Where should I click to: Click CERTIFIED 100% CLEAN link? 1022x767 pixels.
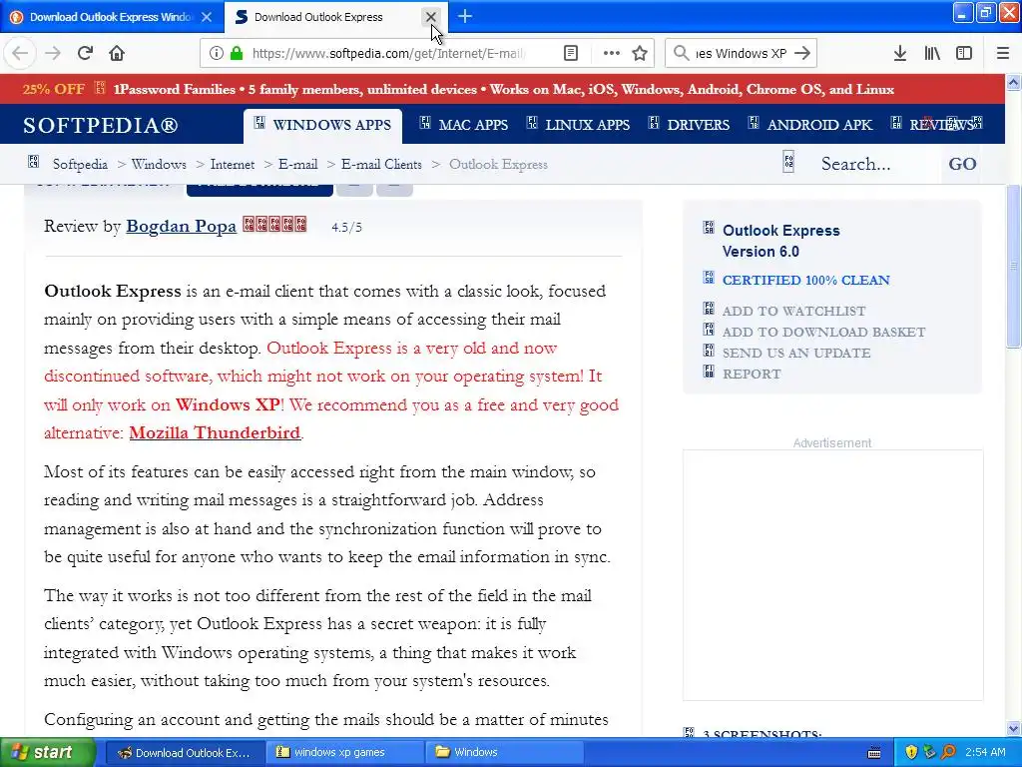pos(805,280)
